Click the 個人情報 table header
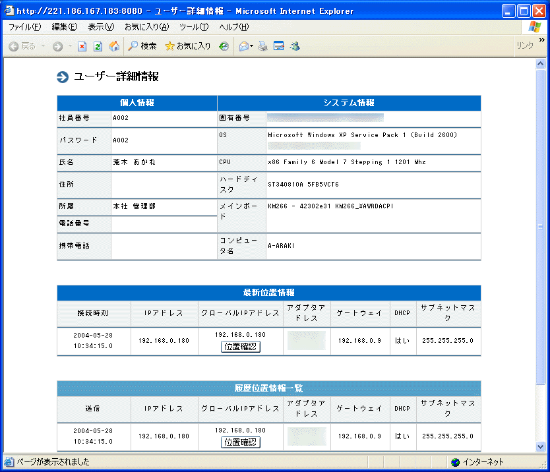The height and width of the screenshot is (472, 550). pyautogui.click(x=137, y=103)
